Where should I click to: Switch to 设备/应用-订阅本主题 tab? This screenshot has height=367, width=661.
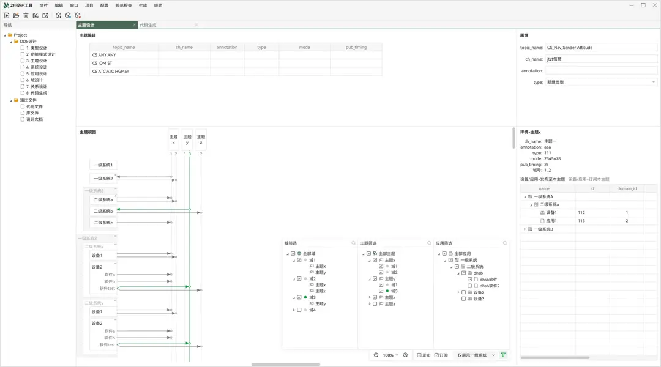click(589, 179)
